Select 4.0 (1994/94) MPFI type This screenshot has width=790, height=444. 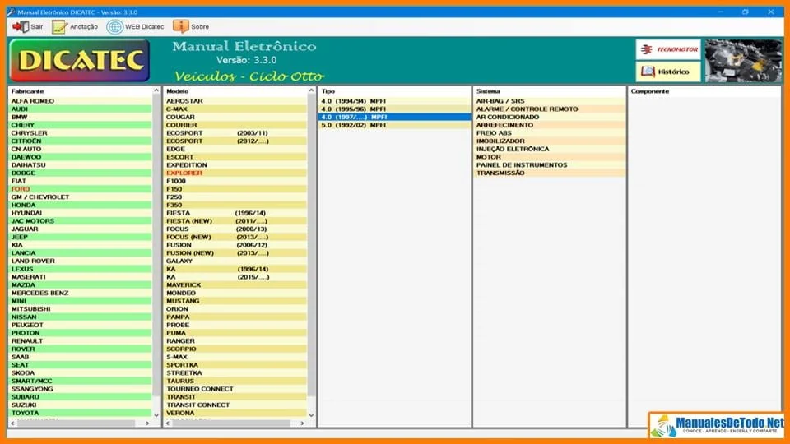[x=395, y=101]
